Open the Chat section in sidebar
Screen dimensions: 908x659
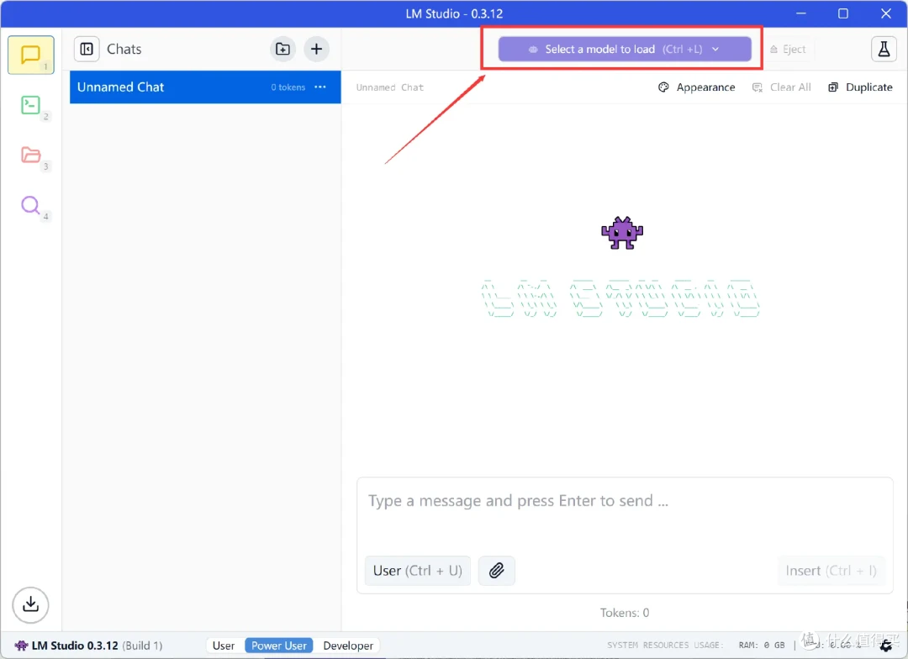[31, 55]
